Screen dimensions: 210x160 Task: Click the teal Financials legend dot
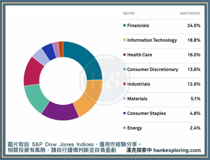(124, 25)
